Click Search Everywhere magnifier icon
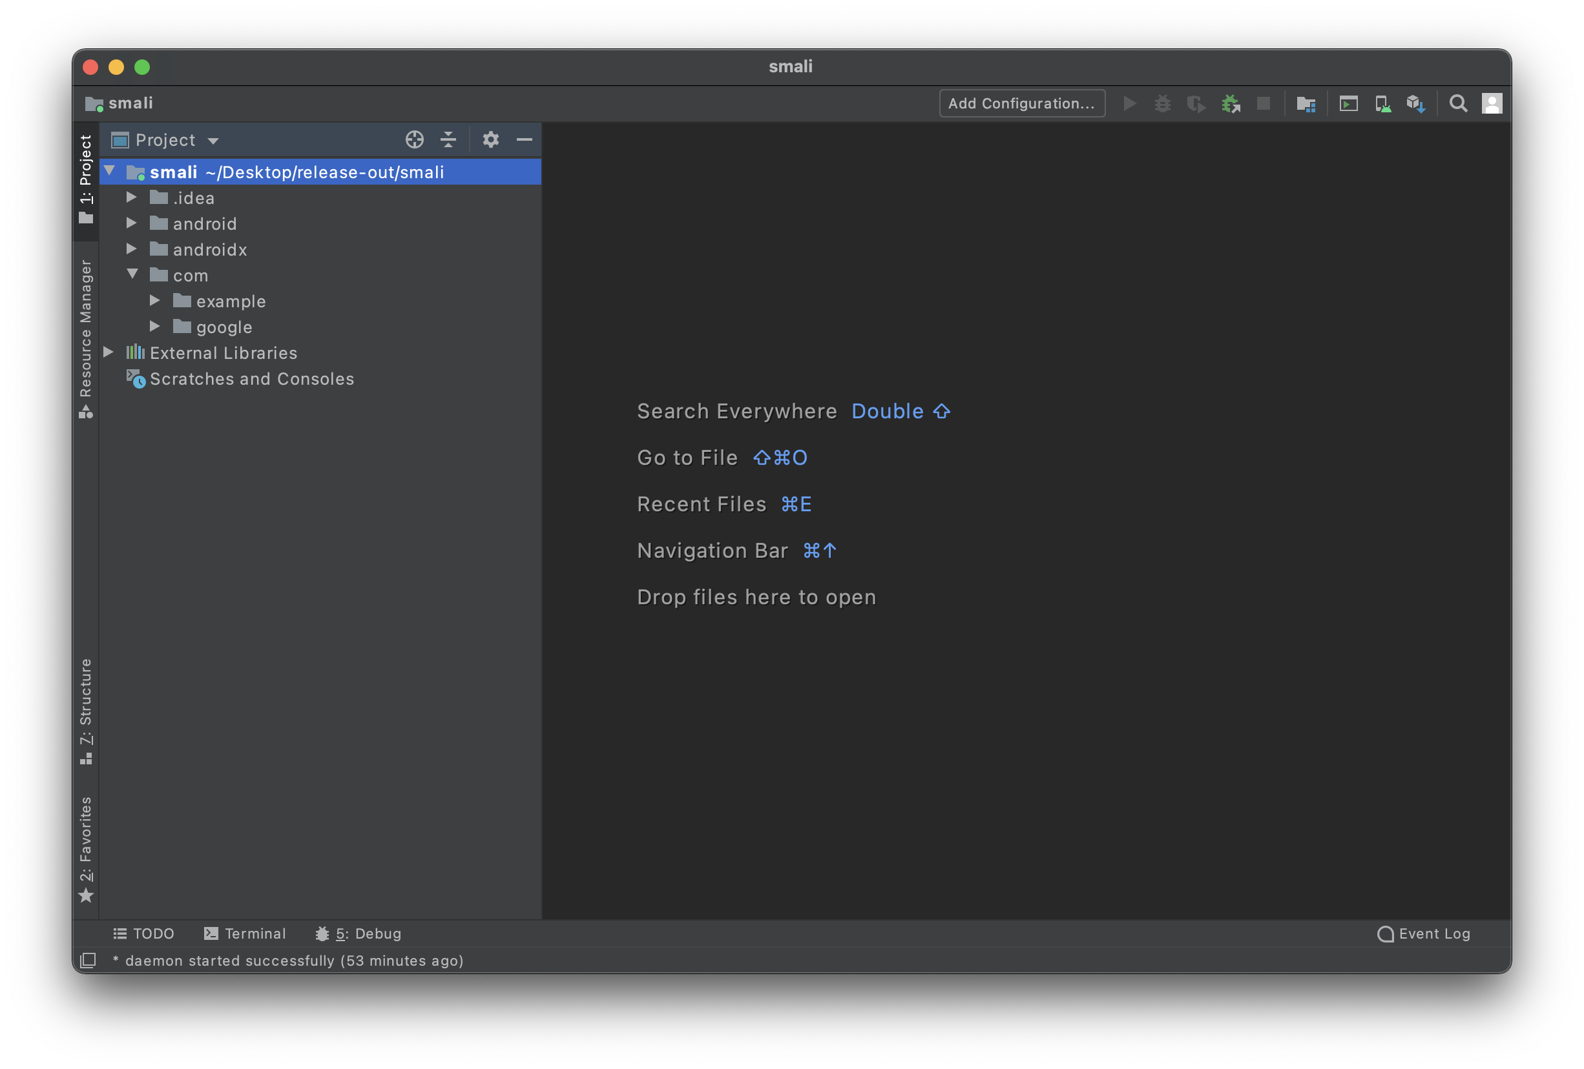This screenshot has width=1584, height=1069. coord(1458,103)
